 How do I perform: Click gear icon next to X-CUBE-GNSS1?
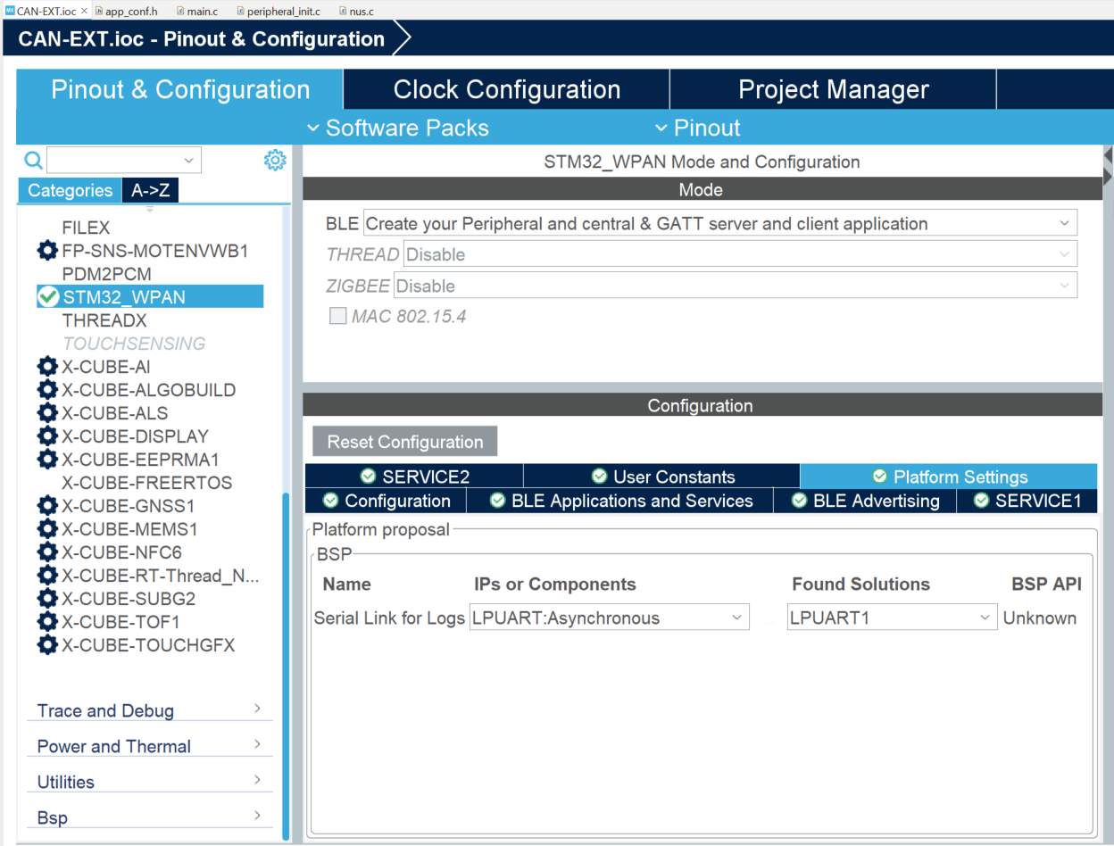[47, 506]
